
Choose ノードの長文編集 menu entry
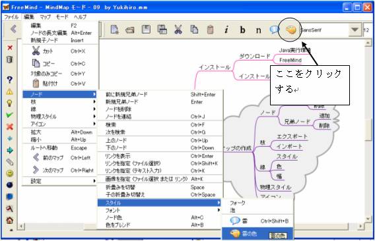coord(59,33)
